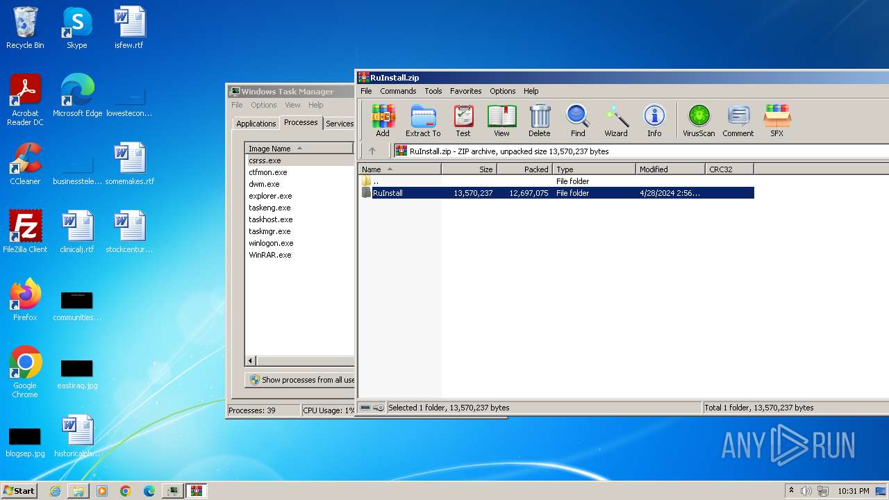Screen dimensions: 889x500
Task: Click the Extract To toolbar icon
Action: coord(423,120)
